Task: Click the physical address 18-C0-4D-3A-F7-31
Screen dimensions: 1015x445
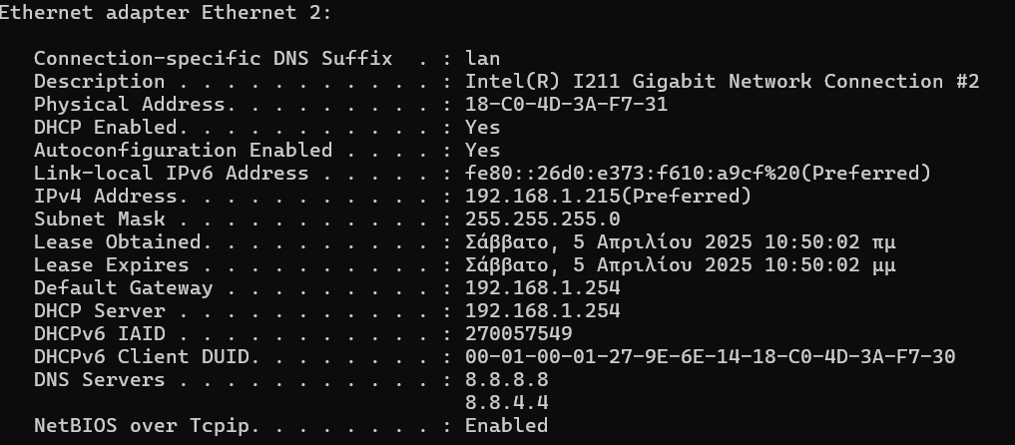Action: (x=566, y=105)
